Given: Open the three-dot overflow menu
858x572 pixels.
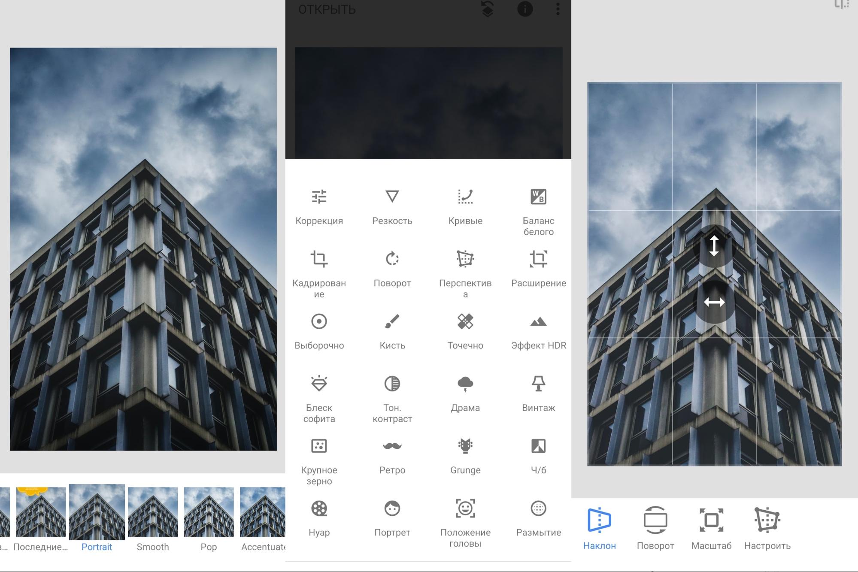Looking at the screenshot, I should (x=558, y=9).
